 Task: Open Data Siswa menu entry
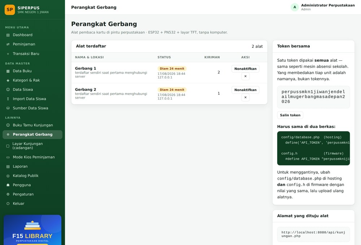click(32, 89)
